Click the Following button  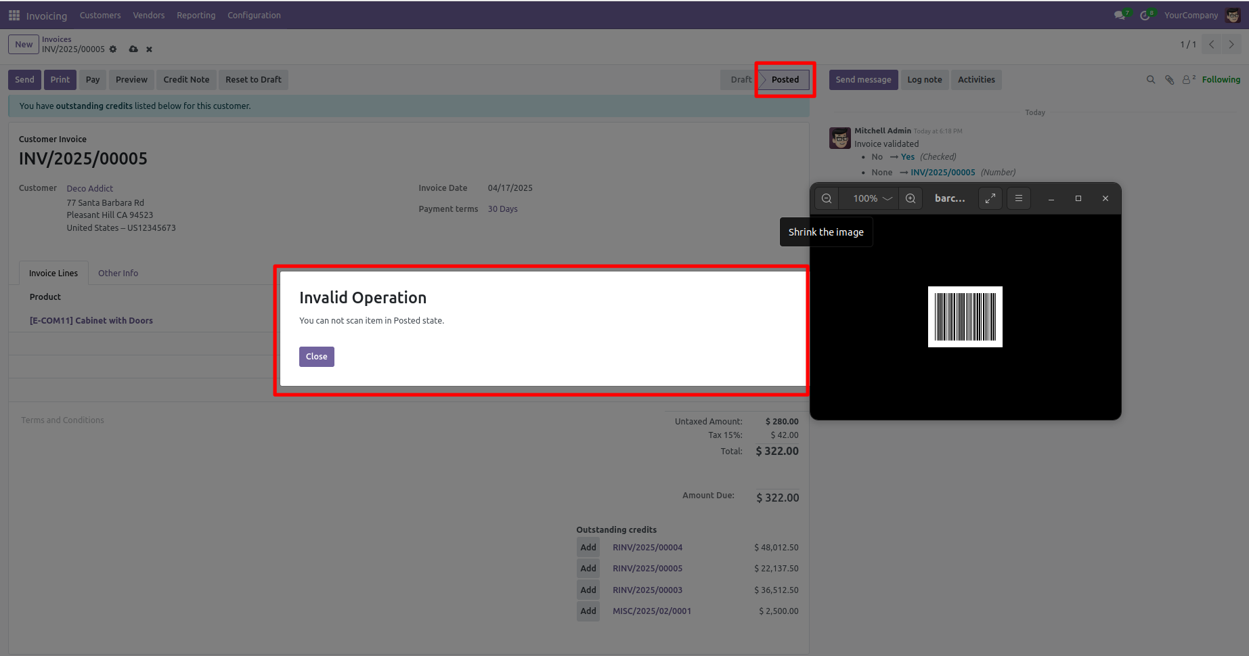click(x=1221, y=80)
